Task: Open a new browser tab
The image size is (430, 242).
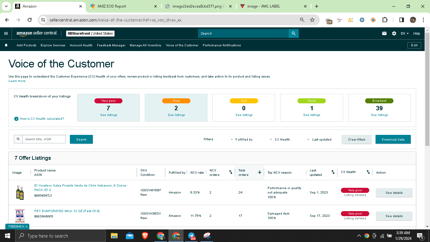Action: pos(317,6)
